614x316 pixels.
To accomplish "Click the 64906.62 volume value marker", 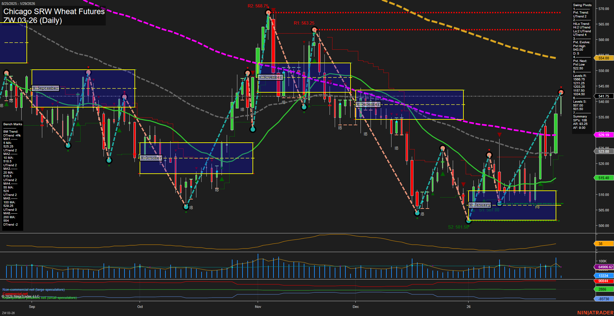I will point(604,267).
